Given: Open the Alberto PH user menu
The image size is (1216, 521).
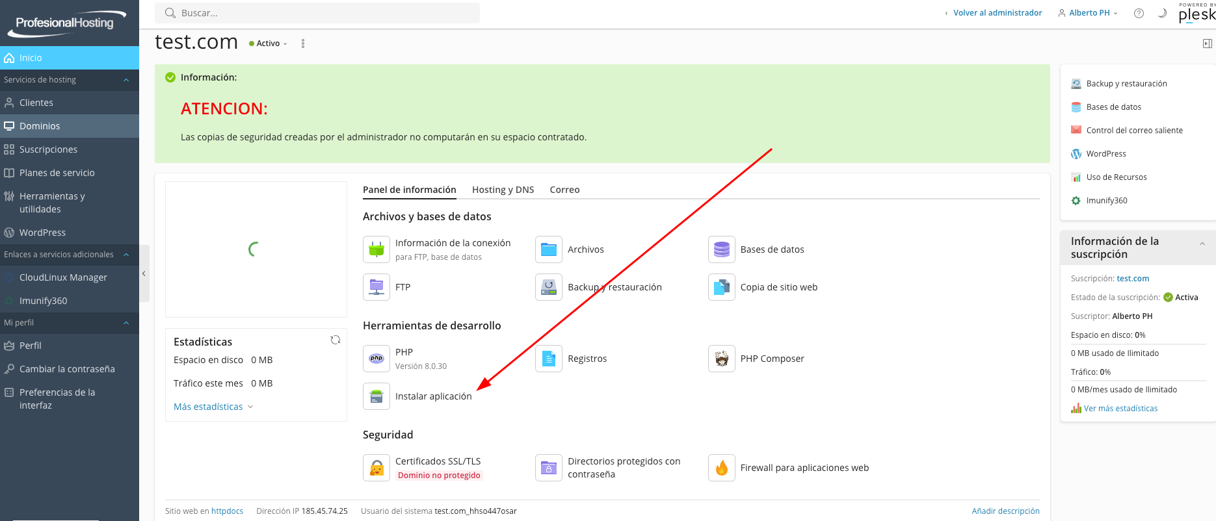Looking at the screenshot, I should (1088, 13).
